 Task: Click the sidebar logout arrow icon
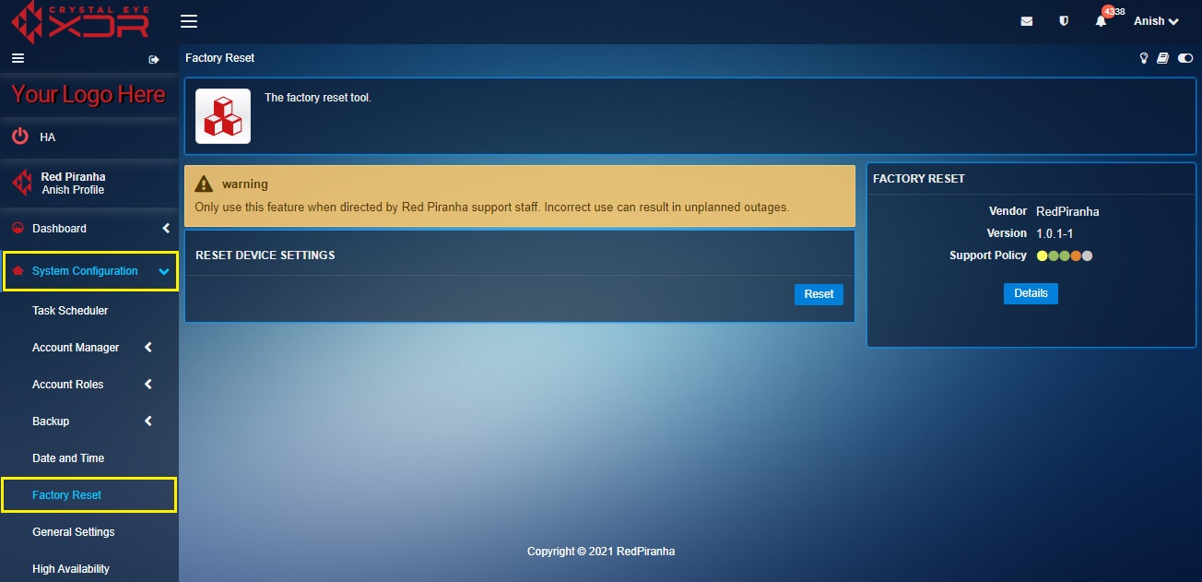154,59
